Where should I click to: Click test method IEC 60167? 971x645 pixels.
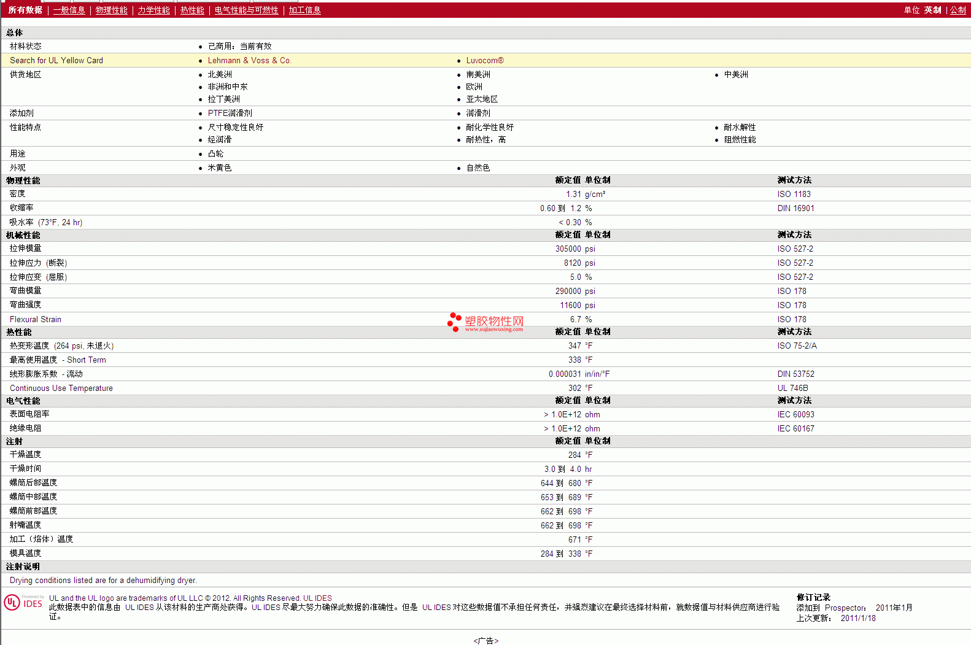click(796, 428)
